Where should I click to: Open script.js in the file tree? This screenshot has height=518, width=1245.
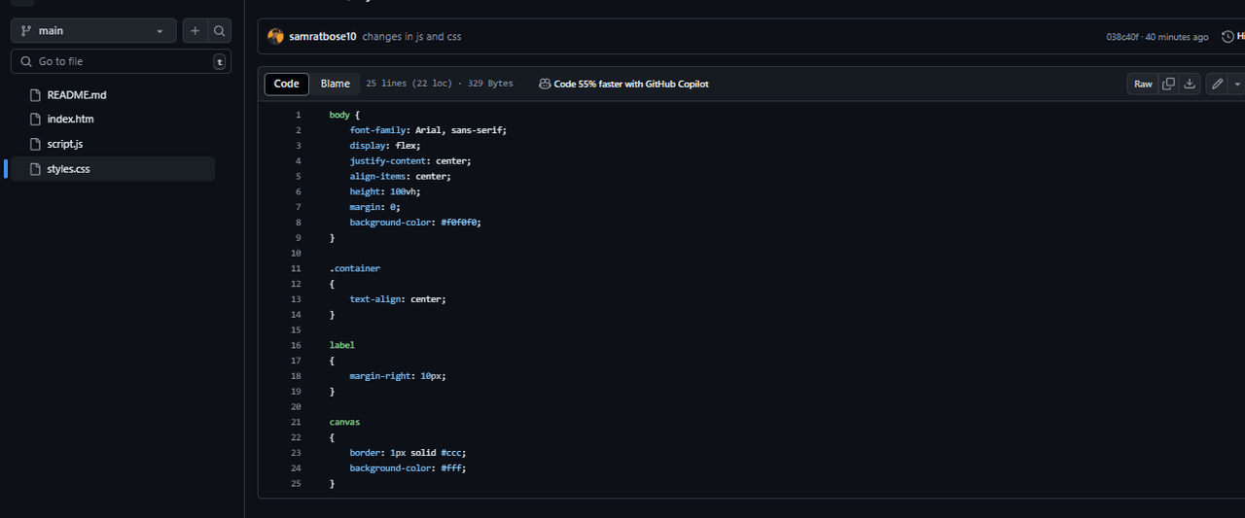pos(65,144)
